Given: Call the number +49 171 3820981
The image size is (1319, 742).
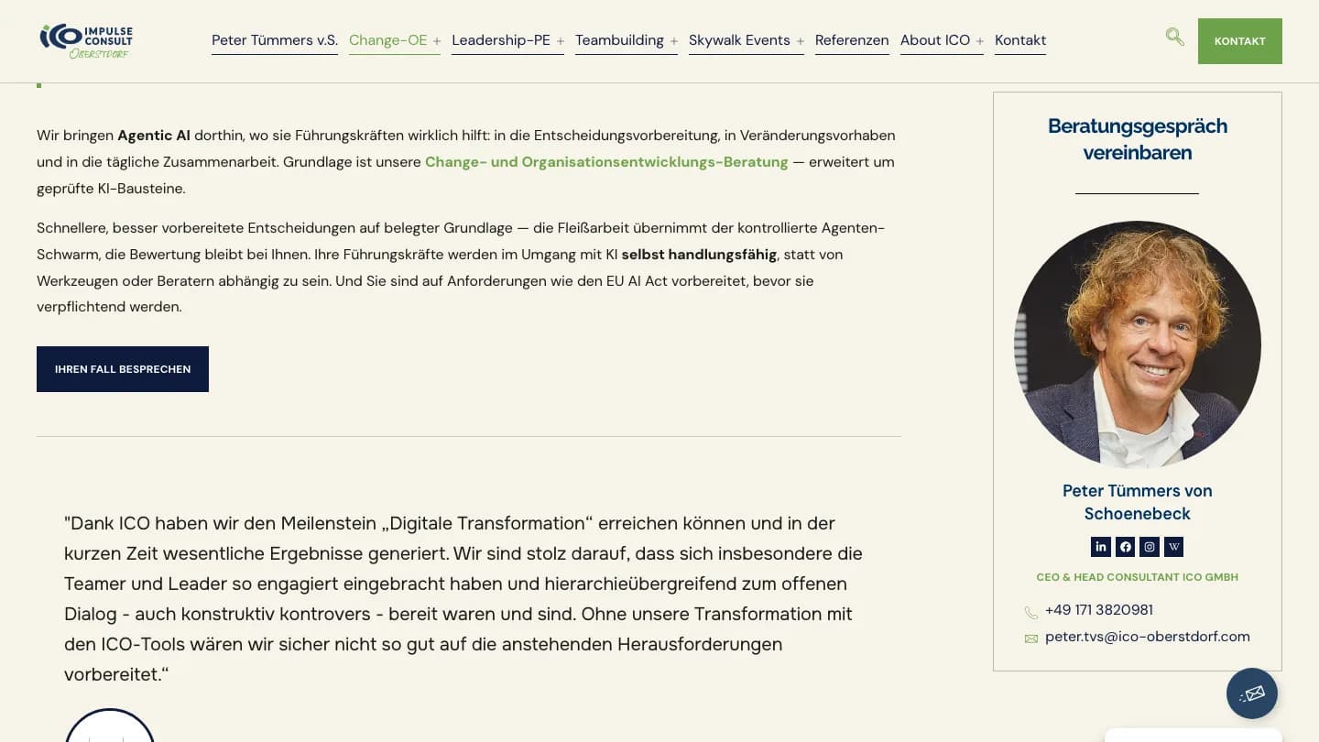Looking at the screenshot, I should [1099, 610].
